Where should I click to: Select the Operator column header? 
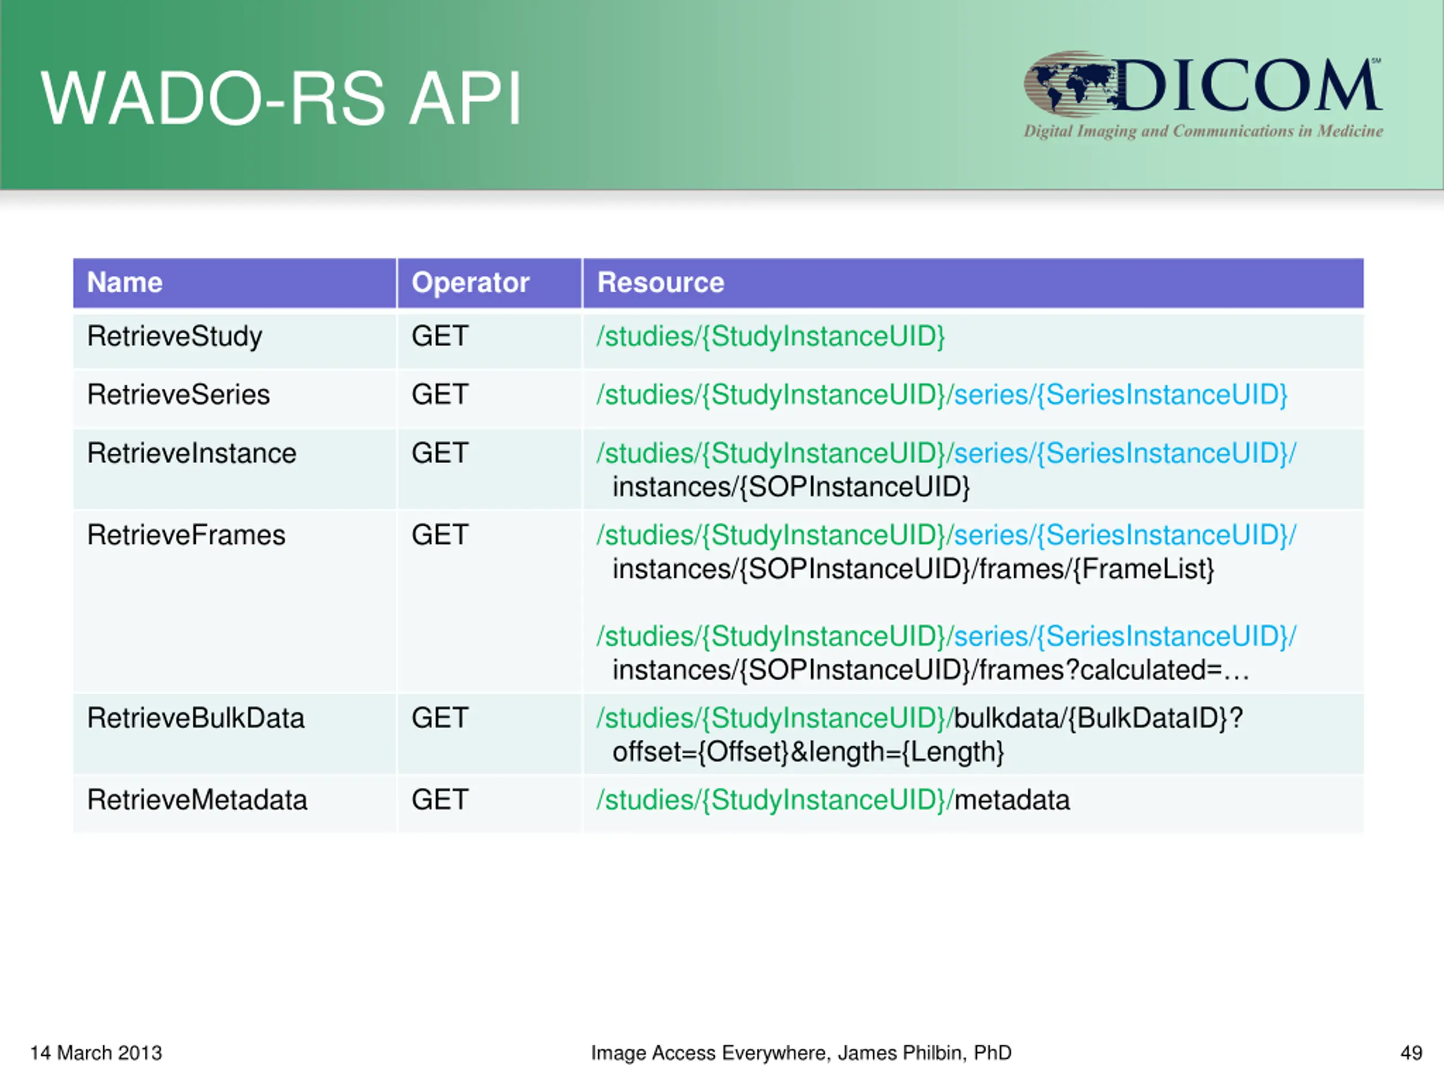489,283
